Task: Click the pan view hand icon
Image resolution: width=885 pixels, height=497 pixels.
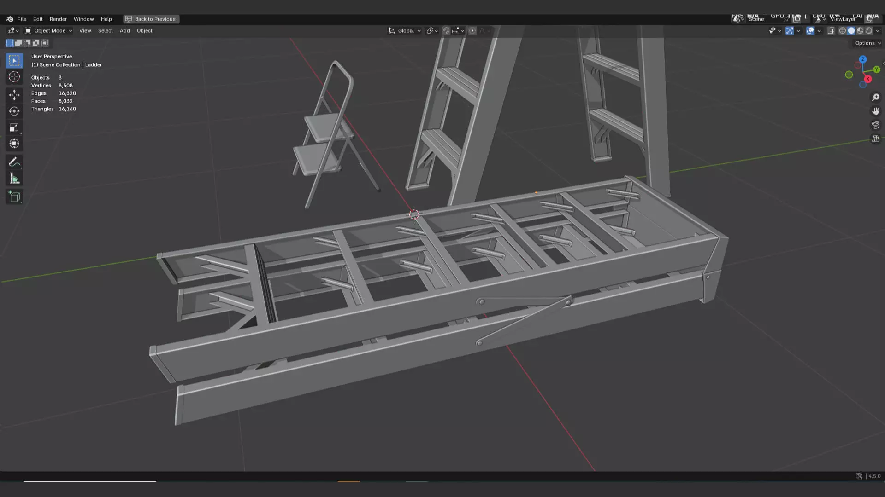Action: pyautogui.click(x=876, y=111)
